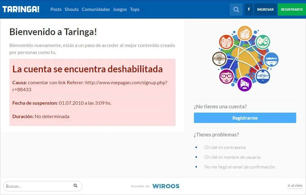Image resolution: width=306 pixels, height=195 pixels.
Task: Open the Posts section
Action: [x=56, y=9]
